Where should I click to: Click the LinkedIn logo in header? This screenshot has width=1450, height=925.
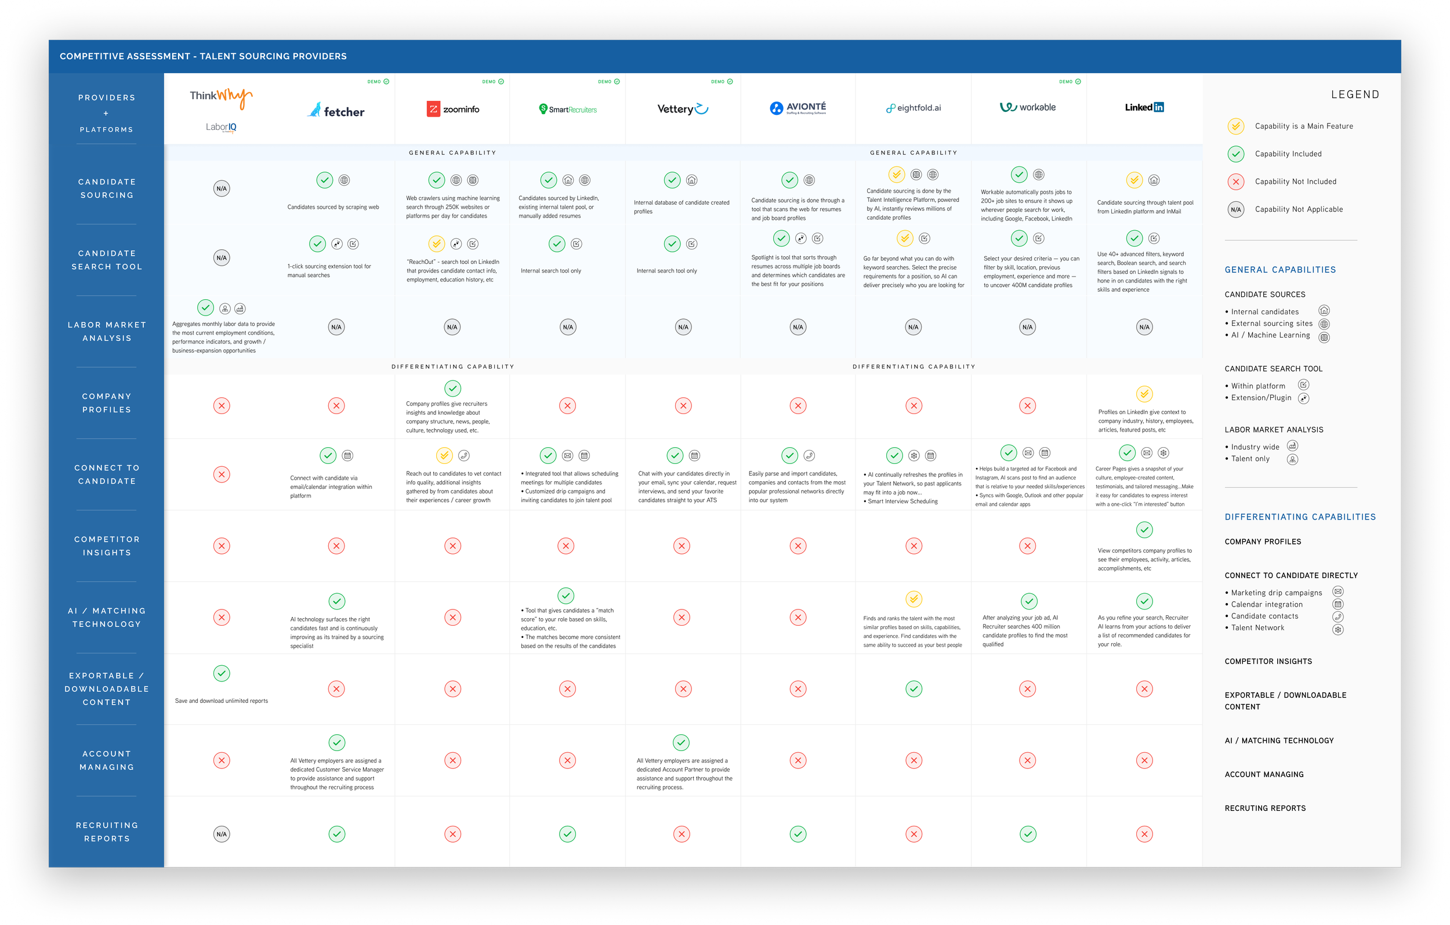click(1144, 107)
